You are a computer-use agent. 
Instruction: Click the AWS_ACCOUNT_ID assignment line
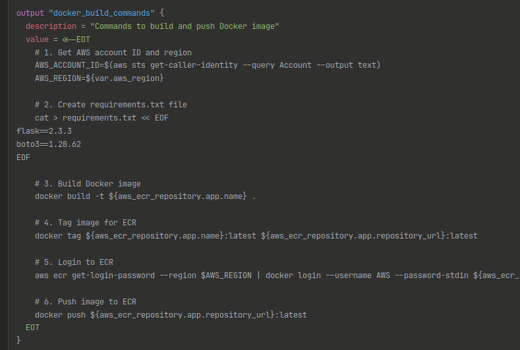coord(208,65)
